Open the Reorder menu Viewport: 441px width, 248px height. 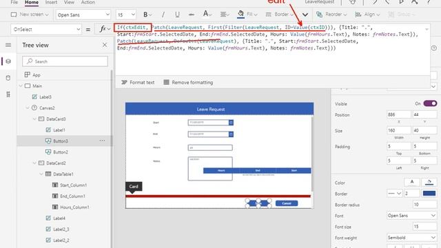click(x=331, y=14)
